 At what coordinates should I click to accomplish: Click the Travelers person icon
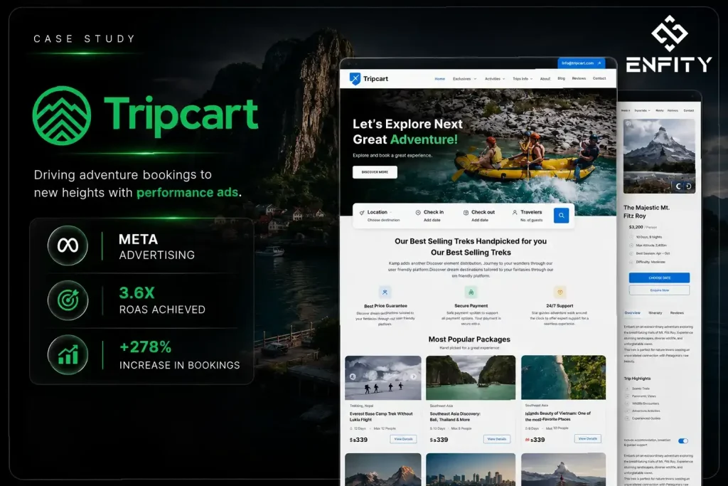515,212
